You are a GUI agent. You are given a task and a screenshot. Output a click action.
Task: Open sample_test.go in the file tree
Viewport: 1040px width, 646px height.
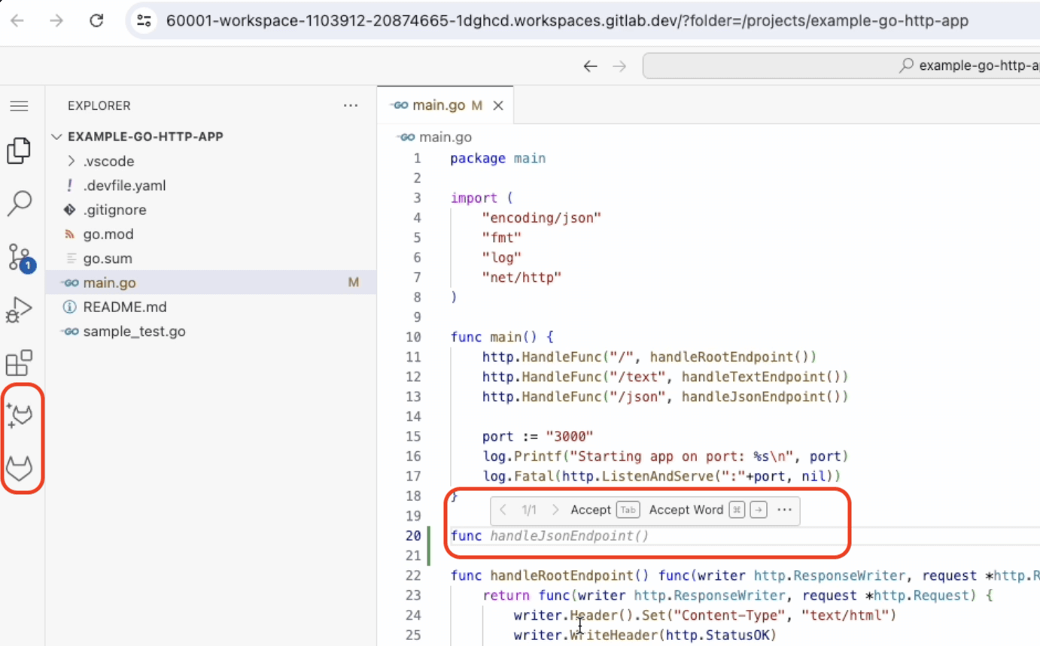pyautogui.click(x=134, y=332)
